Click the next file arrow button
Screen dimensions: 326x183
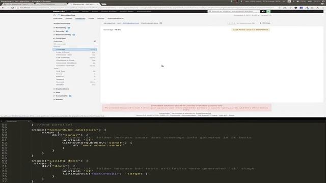coord(234,23)
